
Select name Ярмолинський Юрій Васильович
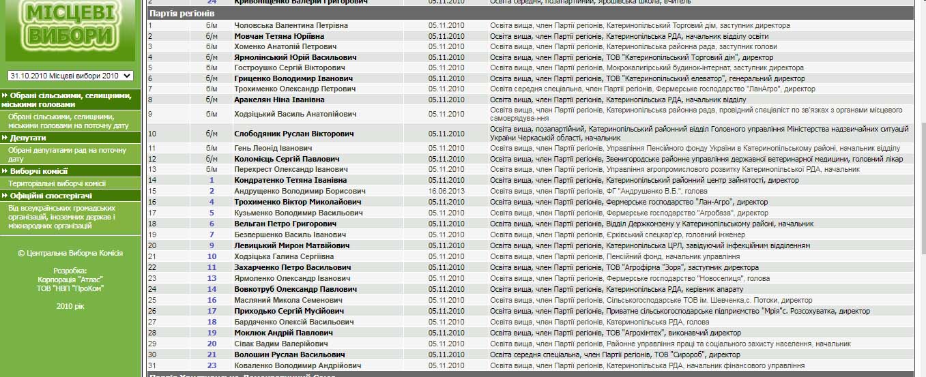[x=295, y=57]
